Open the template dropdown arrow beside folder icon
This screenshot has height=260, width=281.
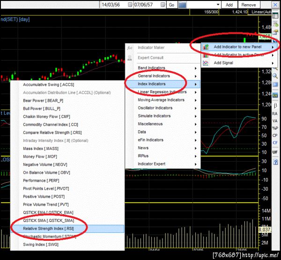point(218,5)
